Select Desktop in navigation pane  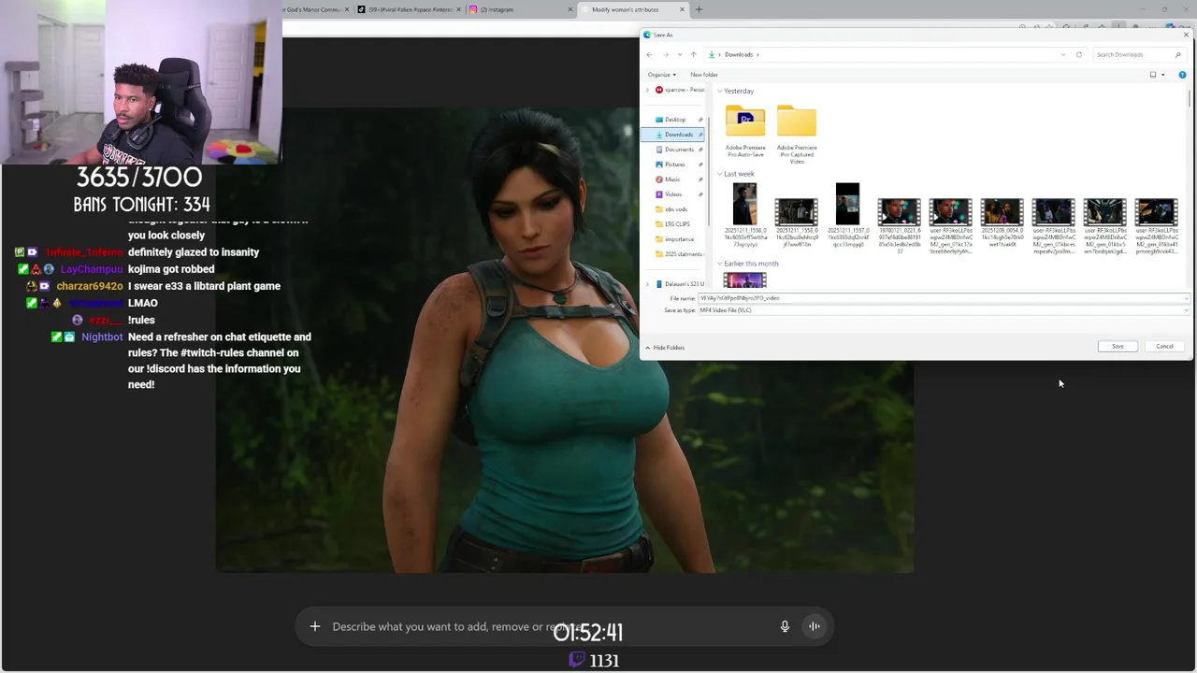pos(674,120)
